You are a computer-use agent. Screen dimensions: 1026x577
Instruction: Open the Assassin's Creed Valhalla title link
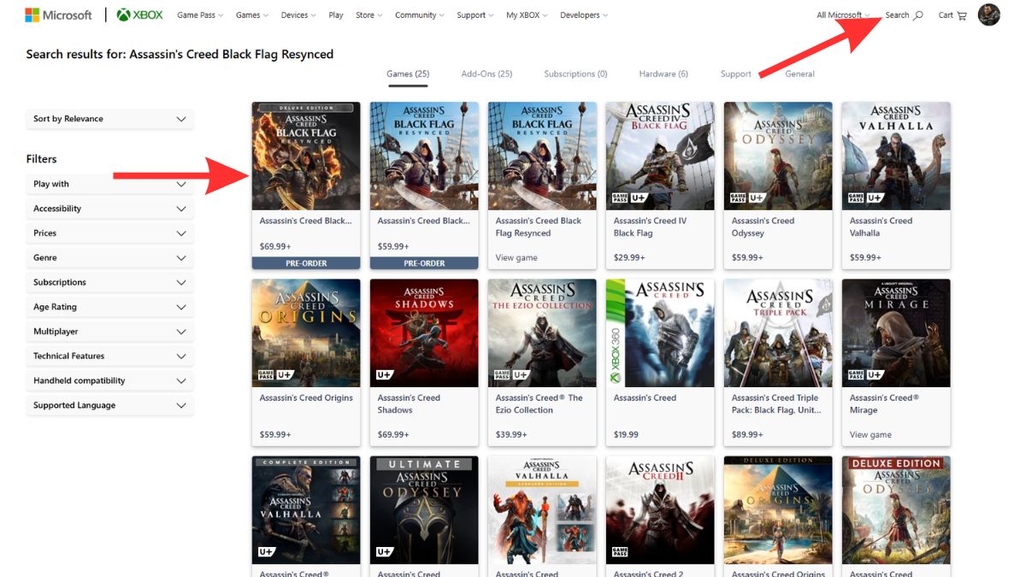pos(881,227)
